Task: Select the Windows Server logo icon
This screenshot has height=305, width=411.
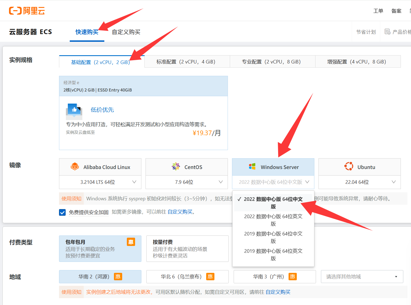Action: coord(252,167)
